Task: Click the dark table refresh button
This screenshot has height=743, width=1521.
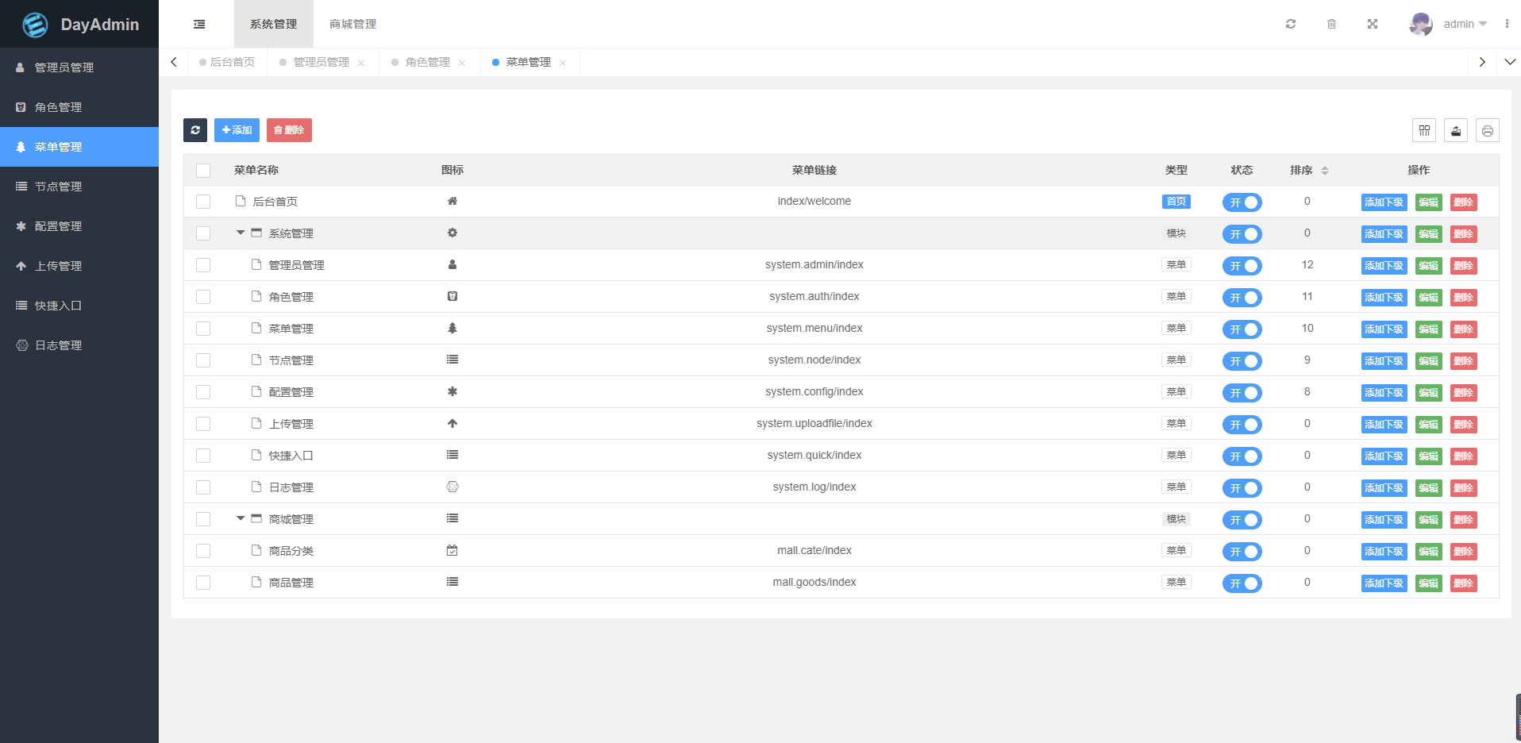Action: 195,130
